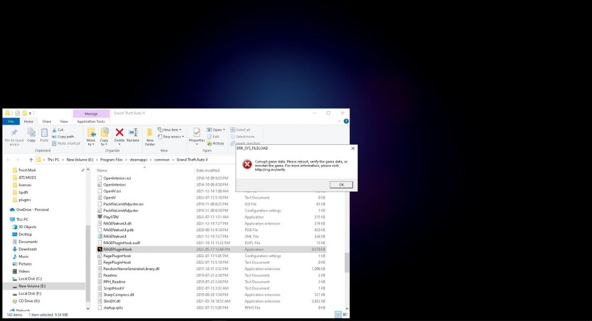This screenshot has width=592, height=321.
Task: Click the common breadcrumb segment
Action: (x=162, y=160)
